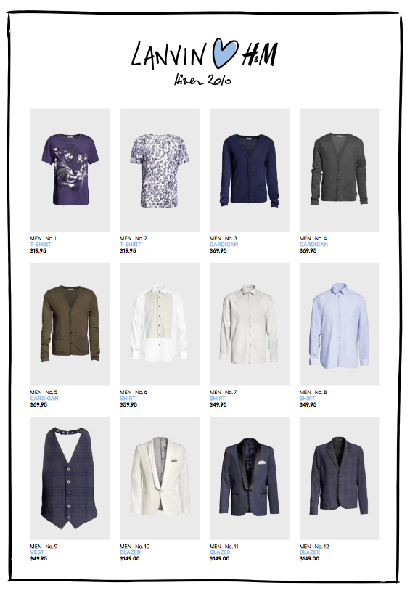Select the light blue shirt No. 8 image
The width and height of the screenshot is (410, 596).
pyautogui.click(x=340, y=324)
